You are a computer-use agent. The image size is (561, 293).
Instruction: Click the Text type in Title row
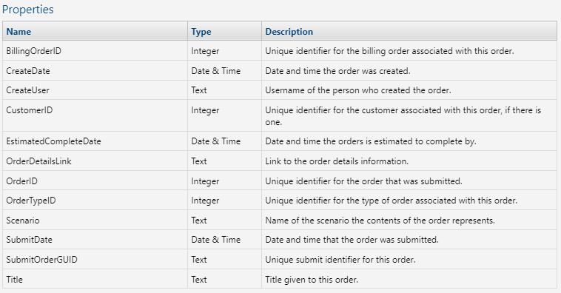199,280
